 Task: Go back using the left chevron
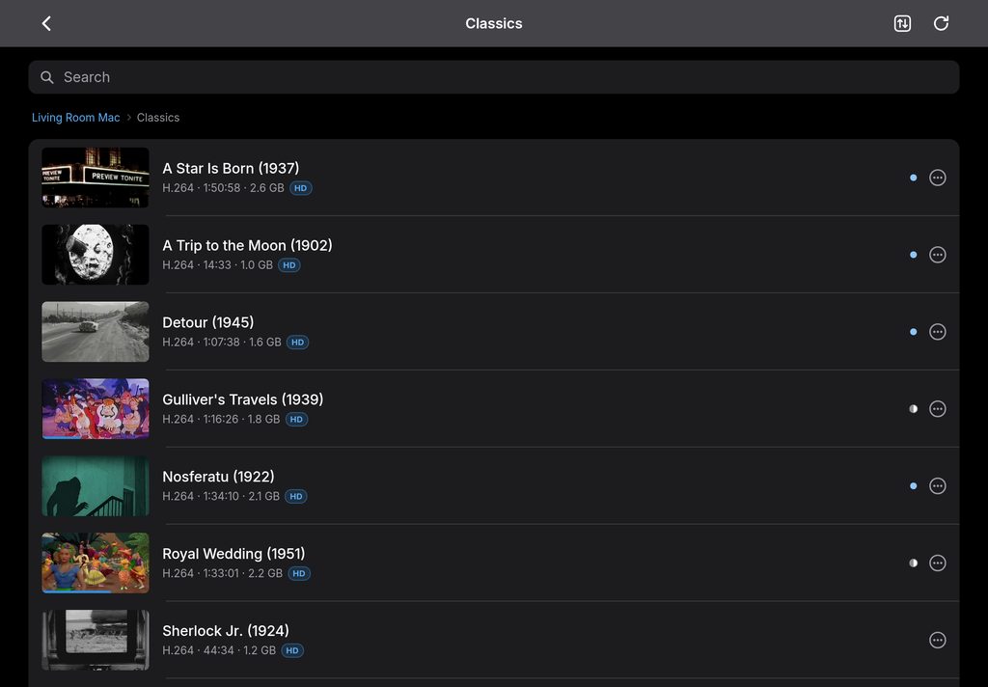[x=46, y=23]
